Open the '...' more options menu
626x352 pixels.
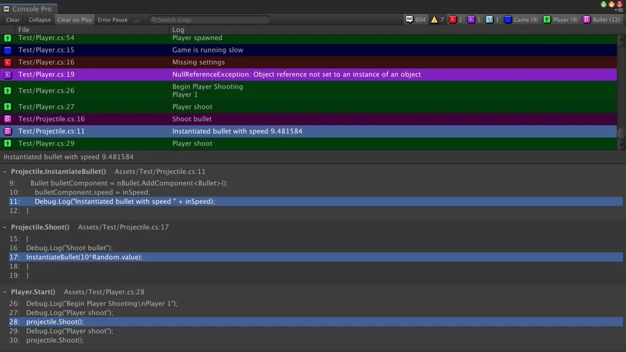tap(136, 20)
